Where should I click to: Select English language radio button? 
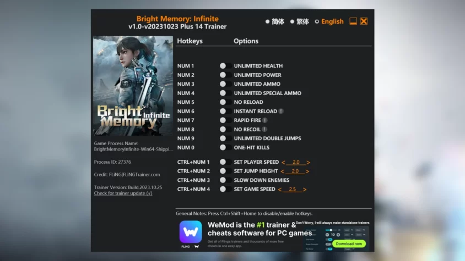pyautogui.click(x=317, y=21)
